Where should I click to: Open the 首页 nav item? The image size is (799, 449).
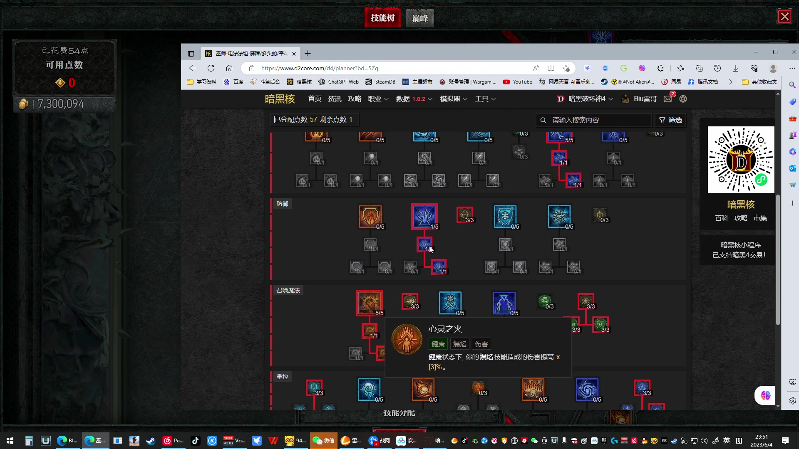315,99
